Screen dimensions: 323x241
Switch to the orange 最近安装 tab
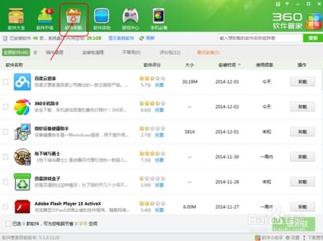coord(208,52)
